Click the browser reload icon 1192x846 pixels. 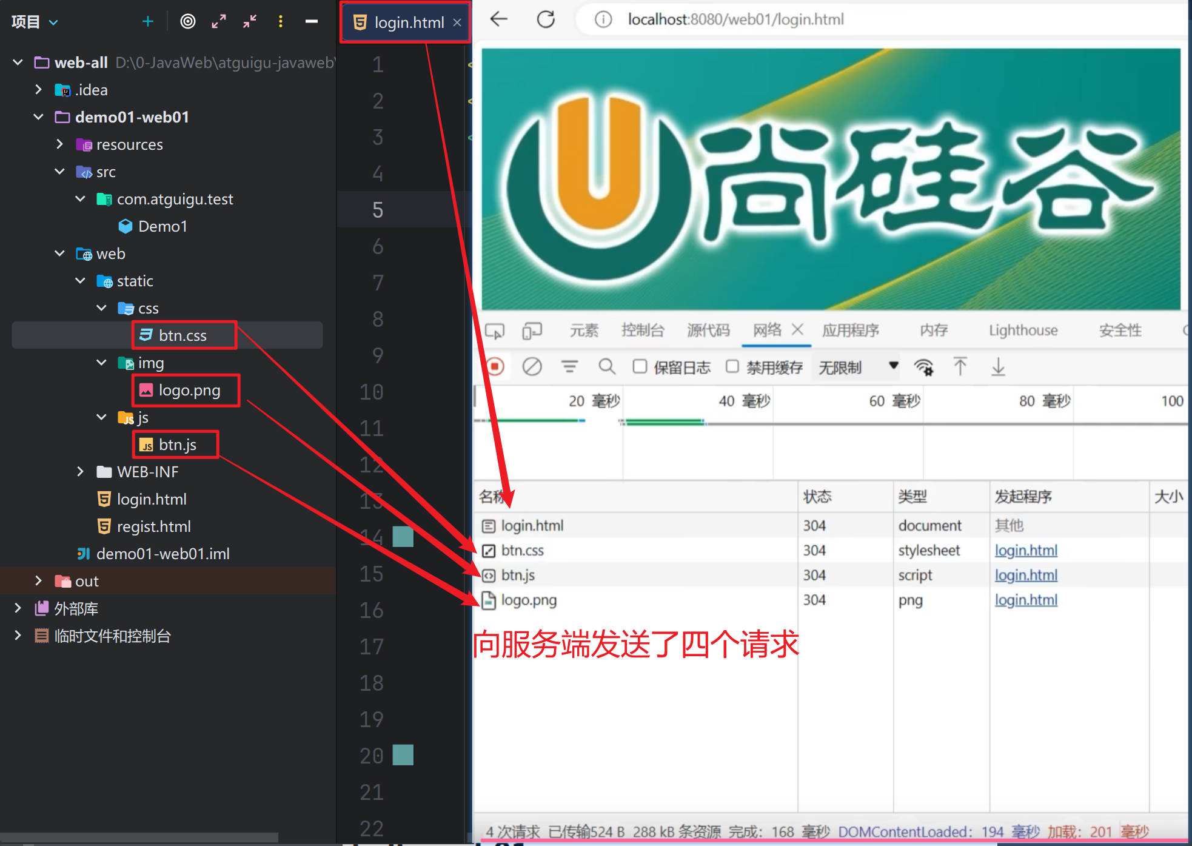coord(546,19)
